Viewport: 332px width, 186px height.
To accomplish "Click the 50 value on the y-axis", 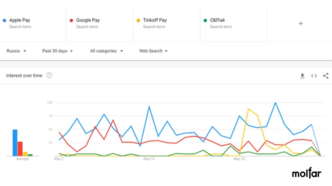I will (x=50, y=129).
